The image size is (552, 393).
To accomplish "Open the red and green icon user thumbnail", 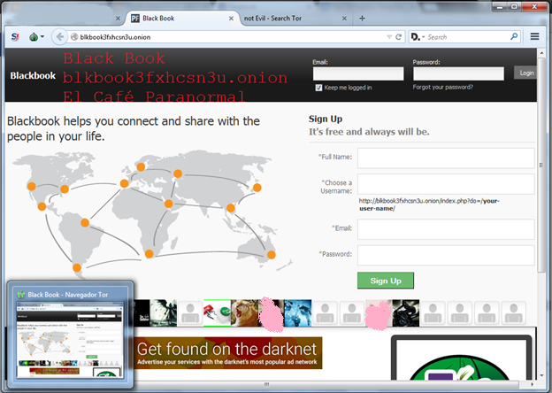I will (x=218, y=312).
